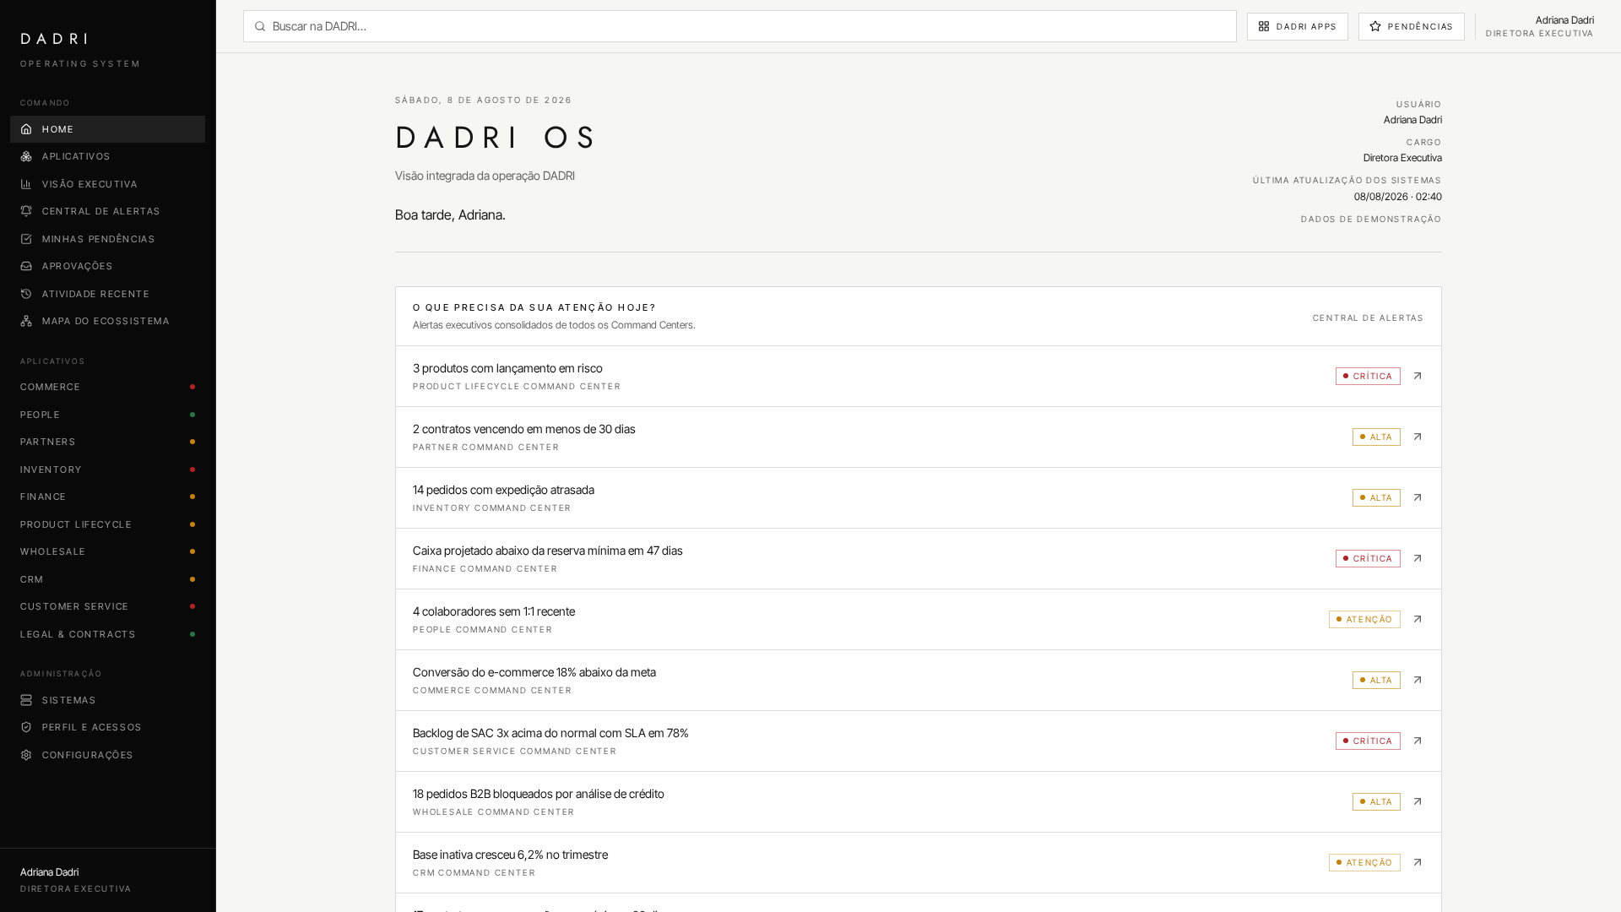Click ALTA badge on Wholesale Command Center alert

coord(1376,801)
